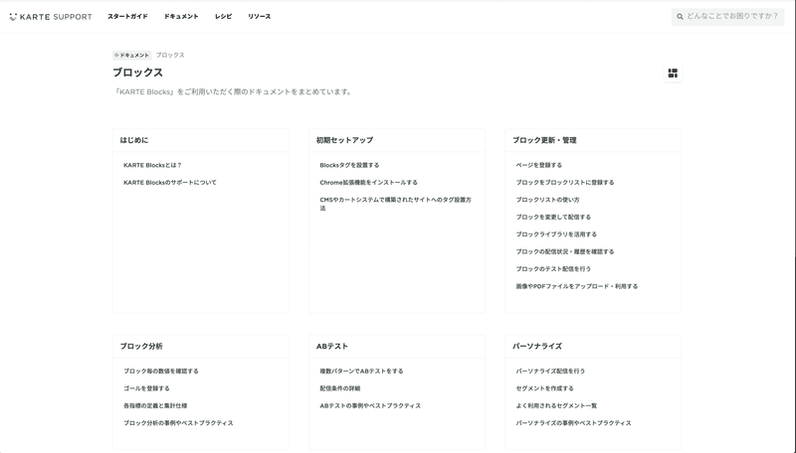Click the はじめに section heading

(134, 140)
